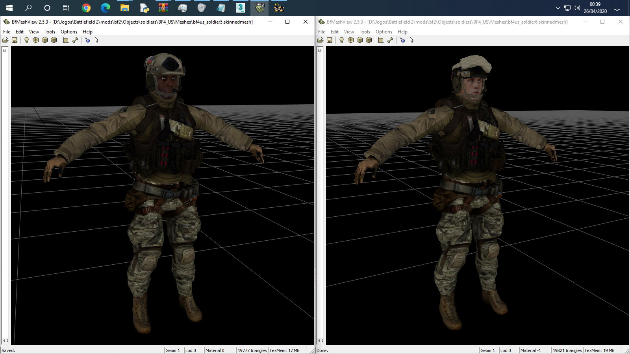This screenshot has height=354, width=630.
Task: Click side panel scroll arrows in soldier5 window
Action: point(6,341)
